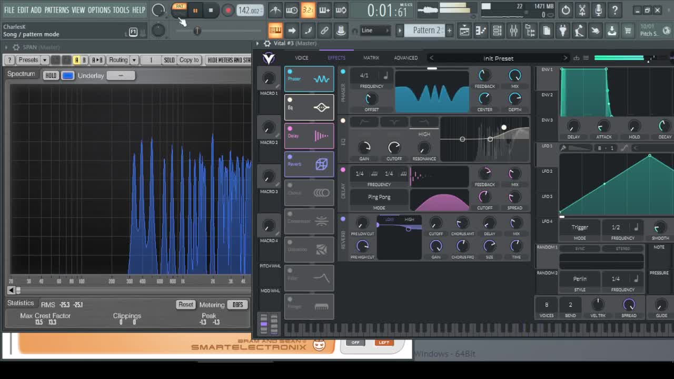Enable the Compressor effect in effects list

coord(290,214)
